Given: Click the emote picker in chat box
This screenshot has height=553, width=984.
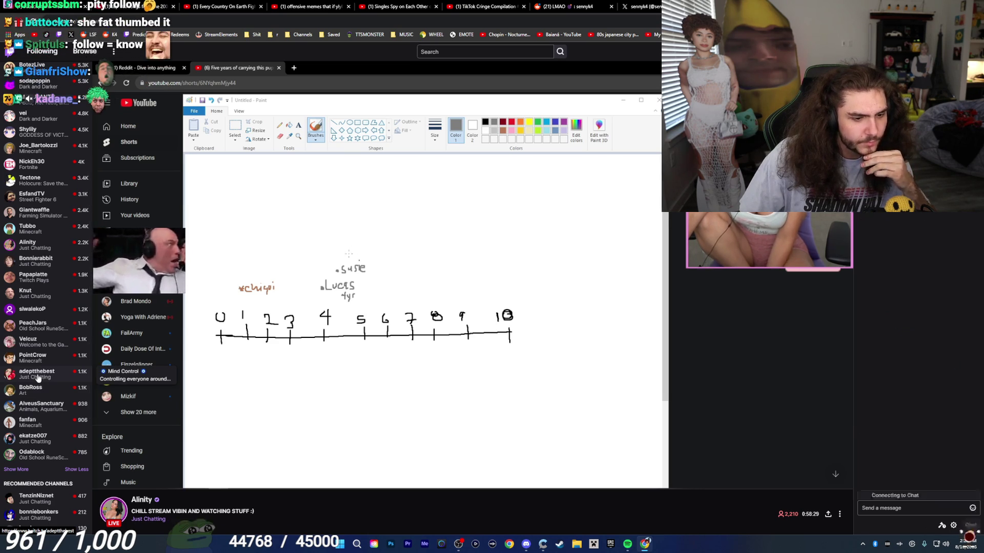Looking at the screenshot, I should tap(972, 508).
